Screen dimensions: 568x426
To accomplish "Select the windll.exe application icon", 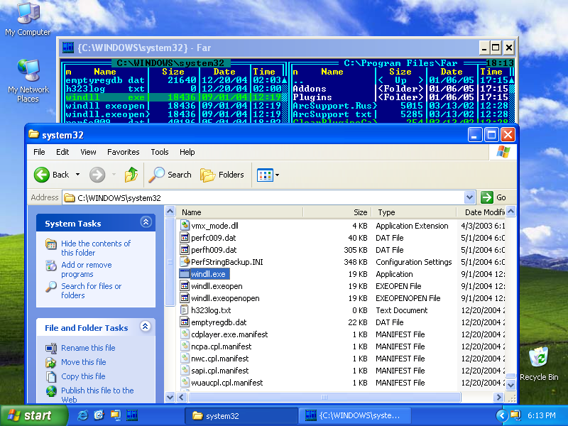I will pos(185,274).
